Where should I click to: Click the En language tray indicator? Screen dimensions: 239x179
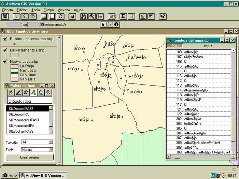tap(213, 175)
